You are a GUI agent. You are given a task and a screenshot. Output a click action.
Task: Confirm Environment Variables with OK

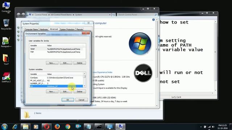[68, 100]
